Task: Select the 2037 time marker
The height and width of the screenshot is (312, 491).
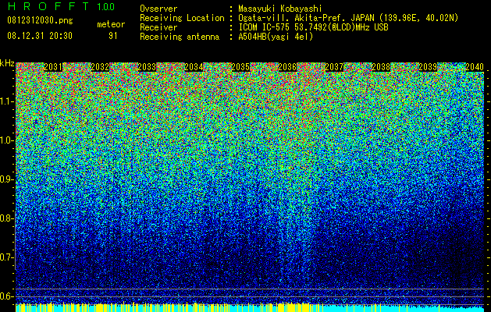Action: [334, 67]
